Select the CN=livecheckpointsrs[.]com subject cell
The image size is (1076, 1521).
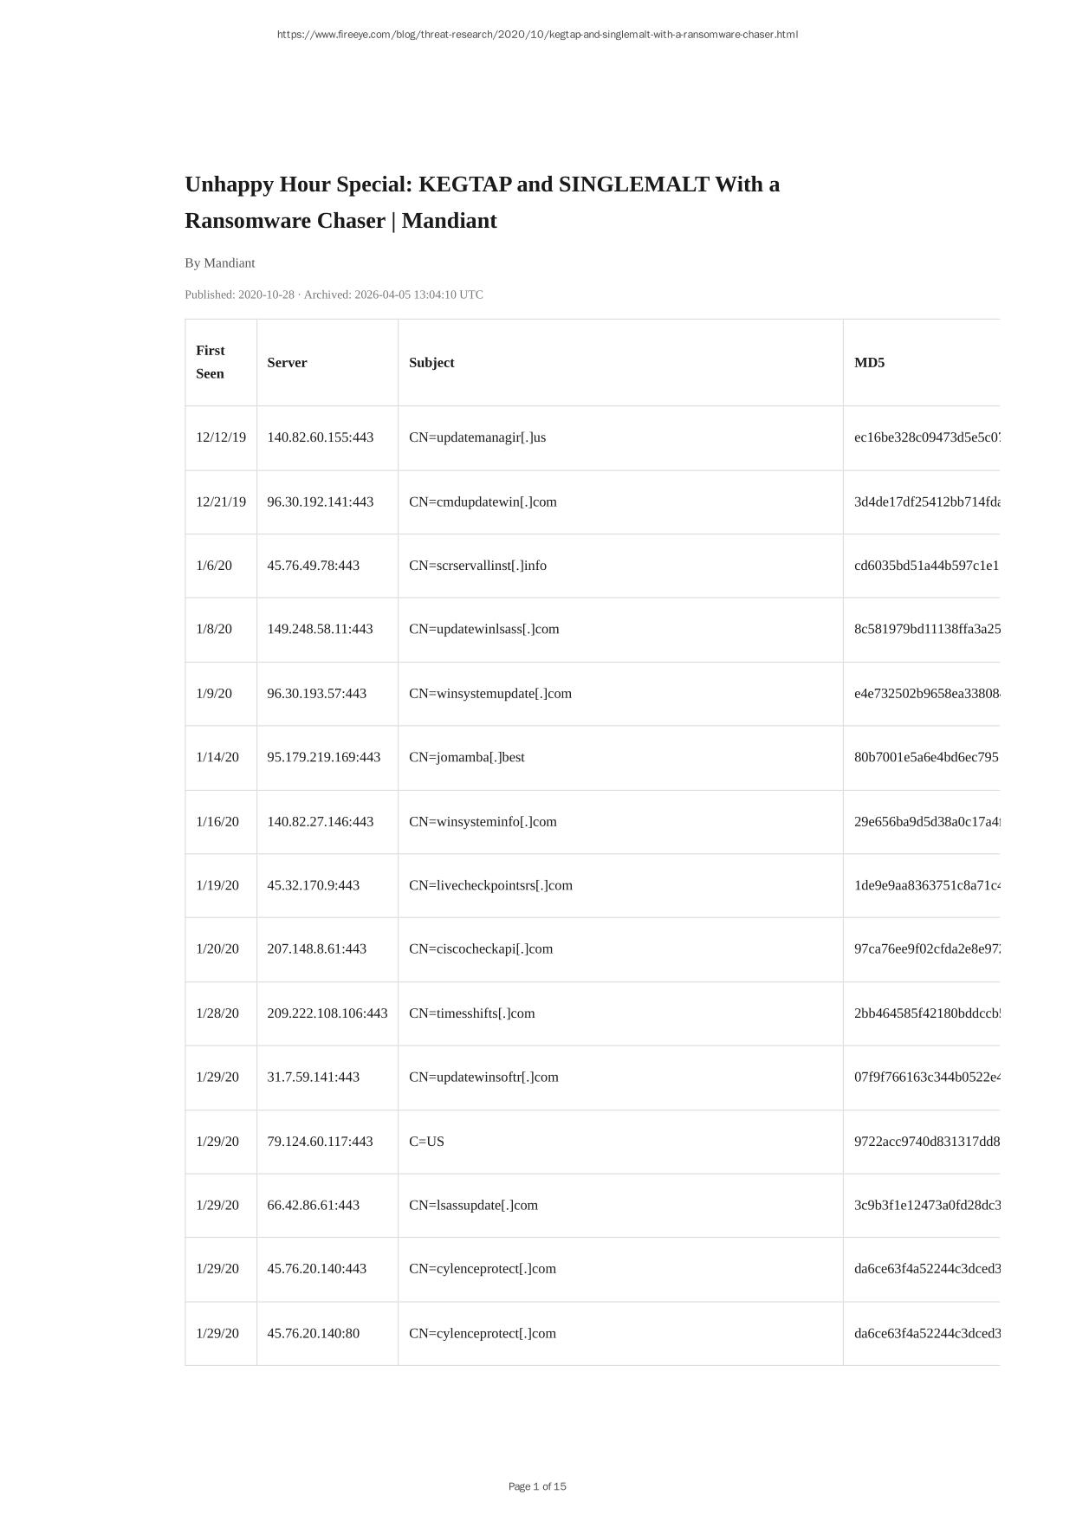[x=490, y=885]
